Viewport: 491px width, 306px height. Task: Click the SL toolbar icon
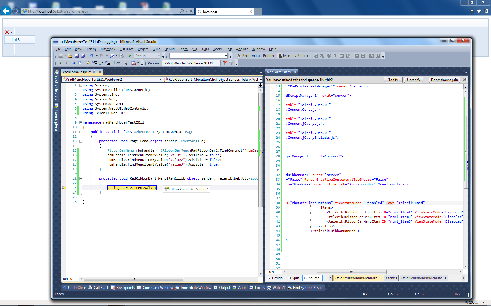[x=378, y=56]
